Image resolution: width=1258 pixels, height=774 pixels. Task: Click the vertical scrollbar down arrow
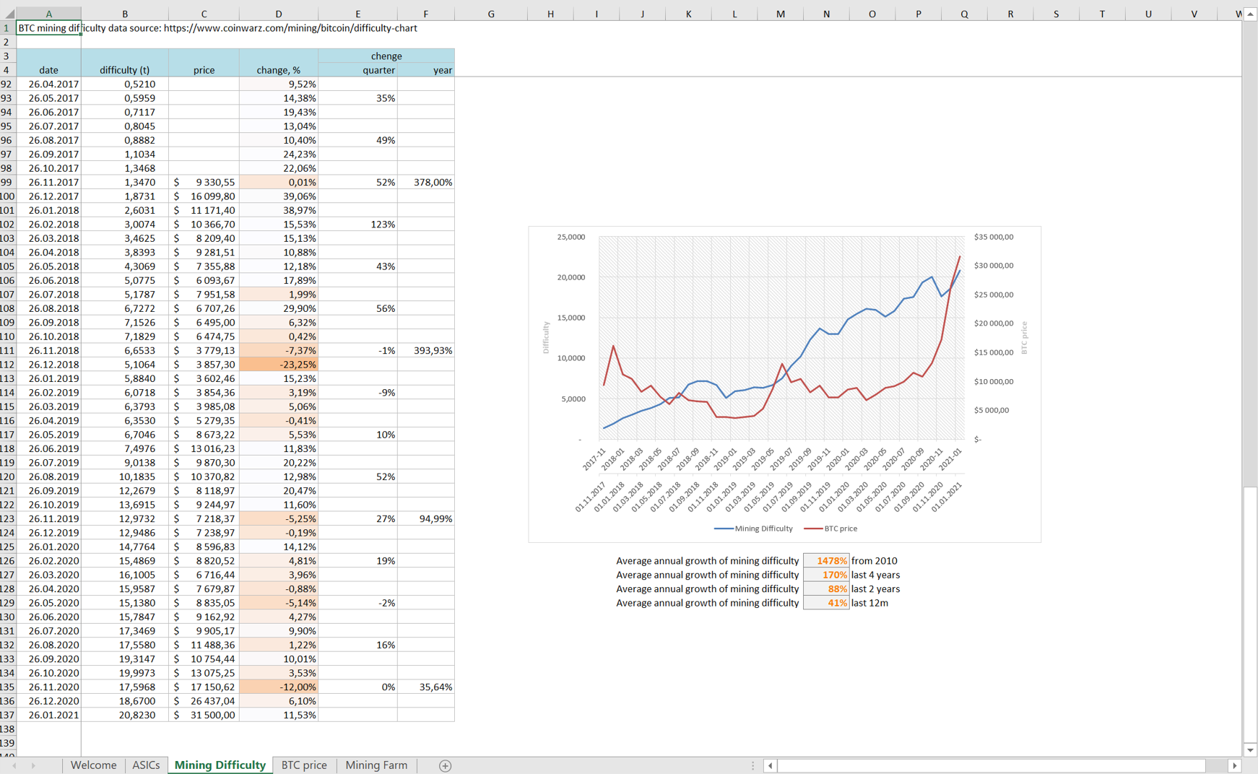[x=1250, y=750]
